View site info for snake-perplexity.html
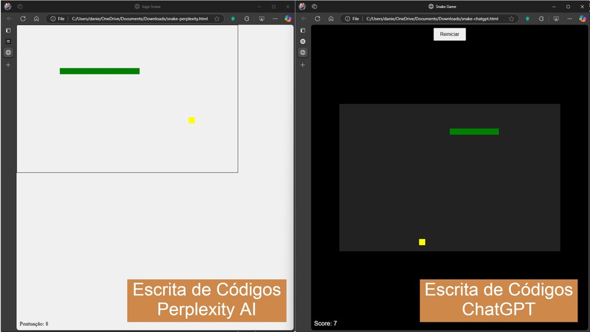Screen dimensions: 590x332 click(58, 19)
